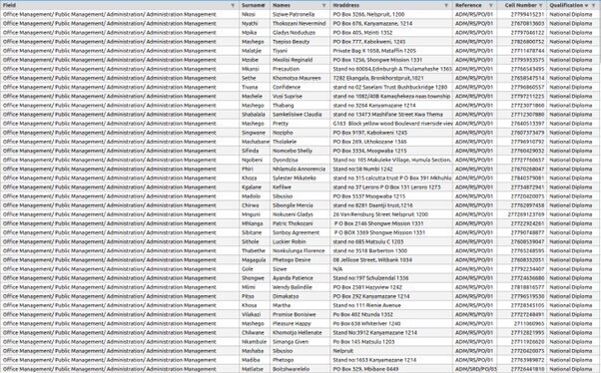This screenshot has height=373, width=601.
Task: Select surname cell Nyathi
Action: point(255,23)
